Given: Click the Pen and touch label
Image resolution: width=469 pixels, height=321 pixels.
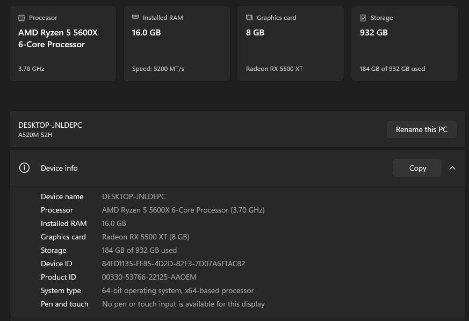Looking at the screenshot, I should coord(64,304).
